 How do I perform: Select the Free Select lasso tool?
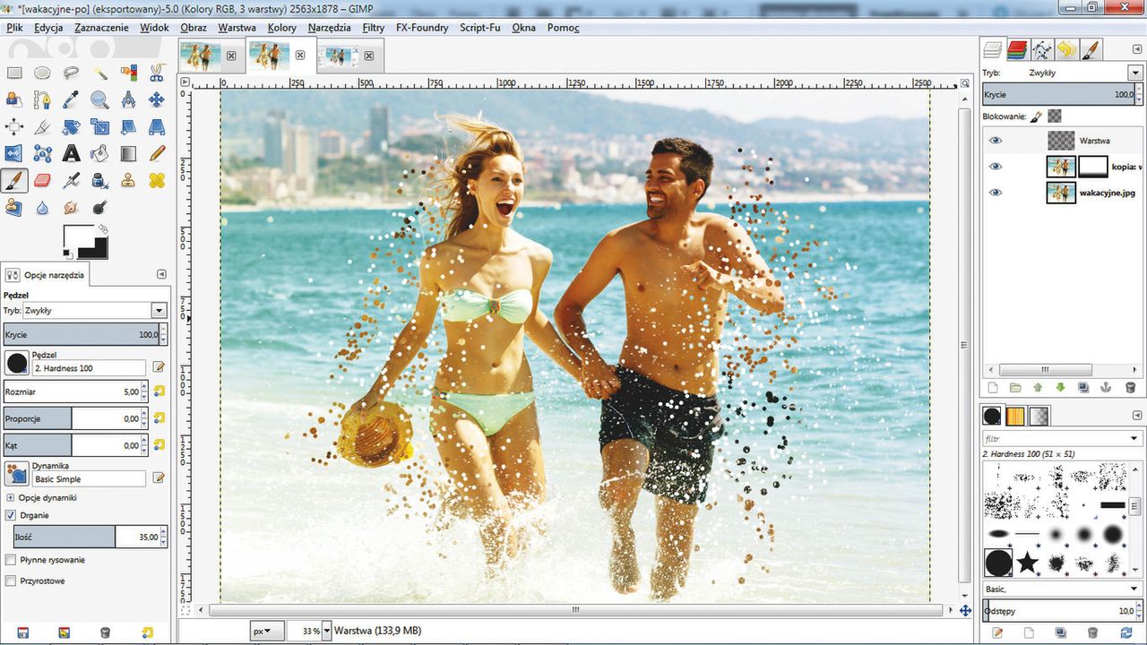coord(72,73)
